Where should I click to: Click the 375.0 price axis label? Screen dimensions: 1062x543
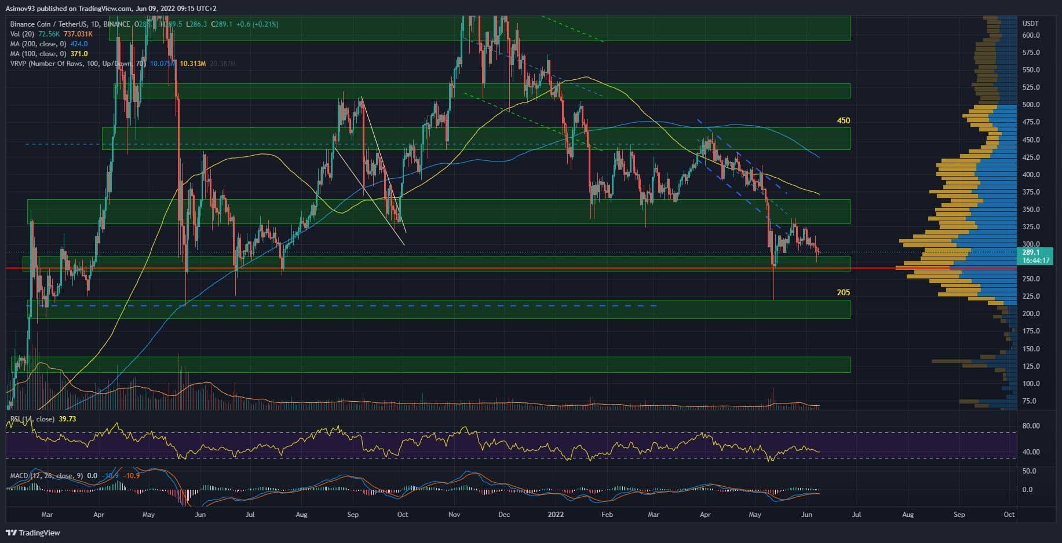1031,192
